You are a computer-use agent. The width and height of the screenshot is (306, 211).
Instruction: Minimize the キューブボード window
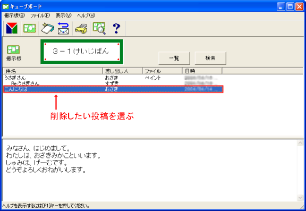pyautogui.click(x=280, y=7)
